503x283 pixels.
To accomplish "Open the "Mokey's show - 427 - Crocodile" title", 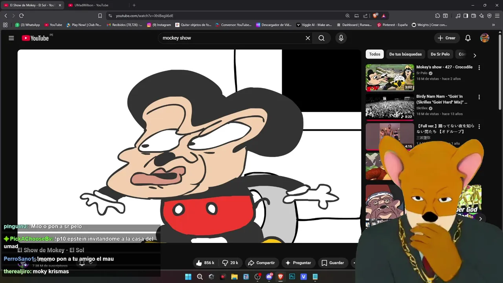I will [x=444, y=67].
